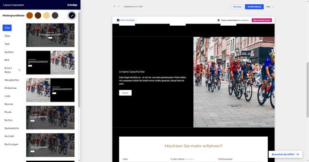Select the Buchungen section category
This screenshot has width=309, height=162.
coord(12,144)
